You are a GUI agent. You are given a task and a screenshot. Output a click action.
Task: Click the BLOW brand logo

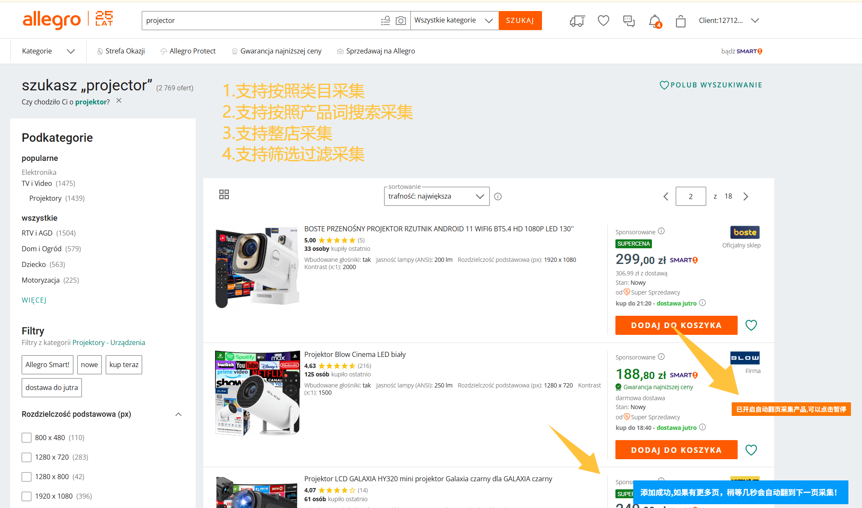pyautogui.click(x=745, y=358)
